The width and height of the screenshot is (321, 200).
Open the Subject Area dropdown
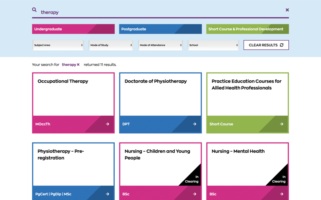coord(58,45)
